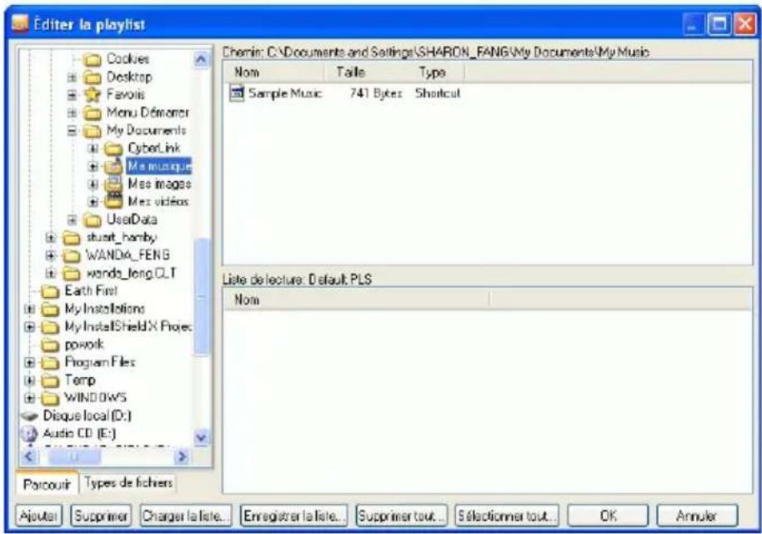Expand the stuart_hamby tree node
762x534 pixels.
click(51, 238)
